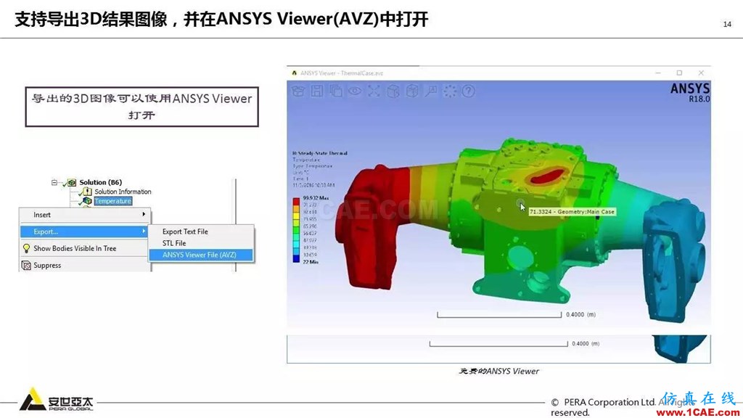Click the ANSYS Viewer title bar app icon

click(295, 73)
